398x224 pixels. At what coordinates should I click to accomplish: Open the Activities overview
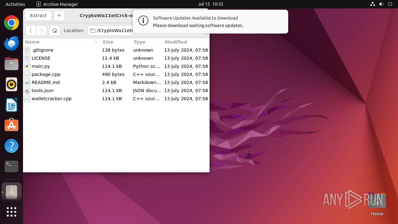15,4
